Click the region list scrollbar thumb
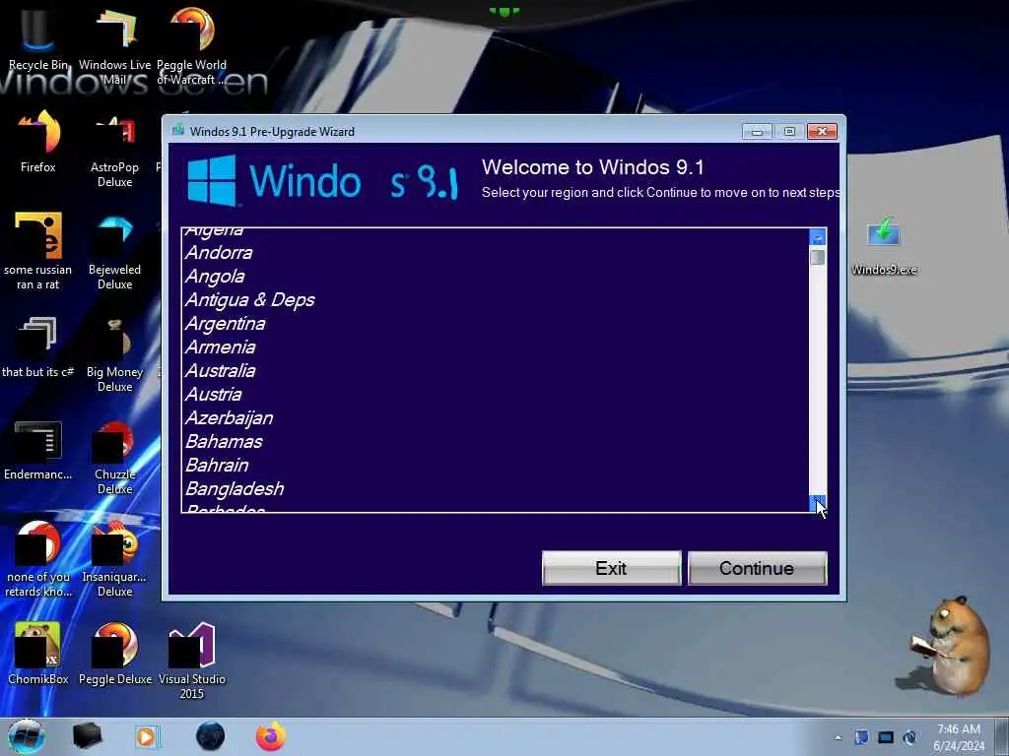Image resolution: width=1009 pixels, height=756 pixels. click(x=817, y=257)
